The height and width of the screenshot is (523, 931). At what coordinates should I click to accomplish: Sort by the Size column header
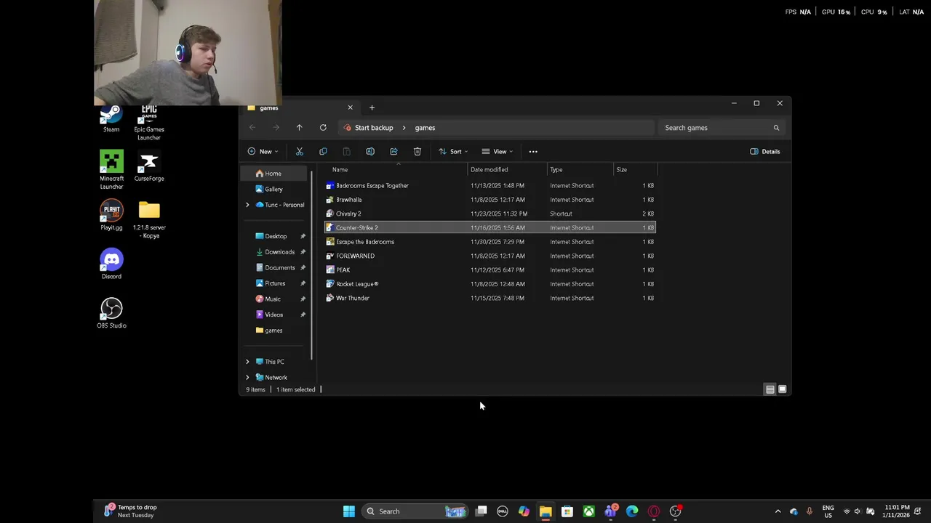tap(636, 170)
